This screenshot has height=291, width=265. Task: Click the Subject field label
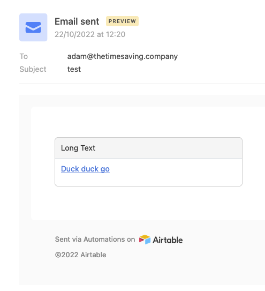[33, 69]
